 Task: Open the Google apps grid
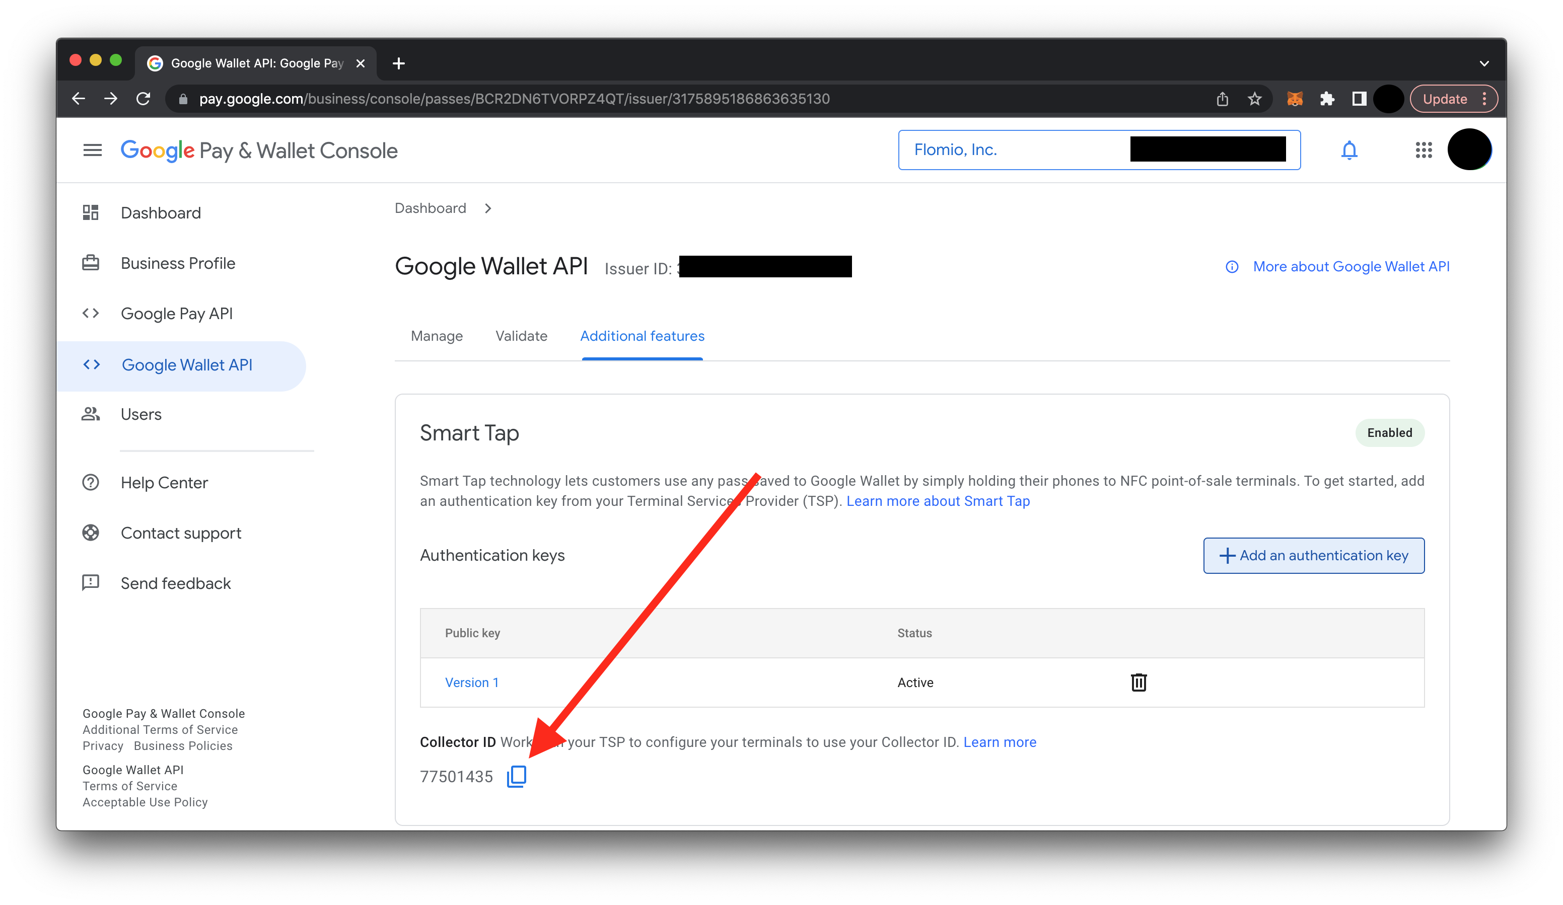pyautogui.click(x=1424, y=150)
